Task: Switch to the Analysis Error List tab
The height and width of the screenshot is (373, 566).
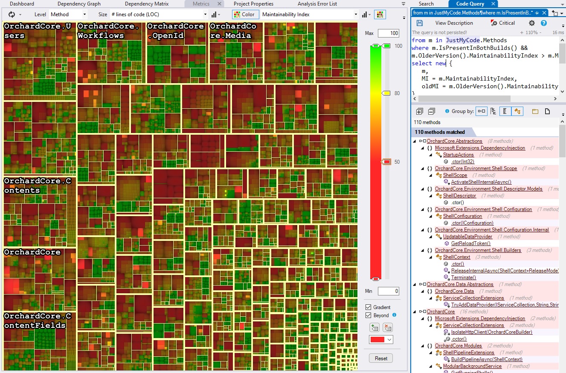Action: pyautogui.click(x=317, y=4)
